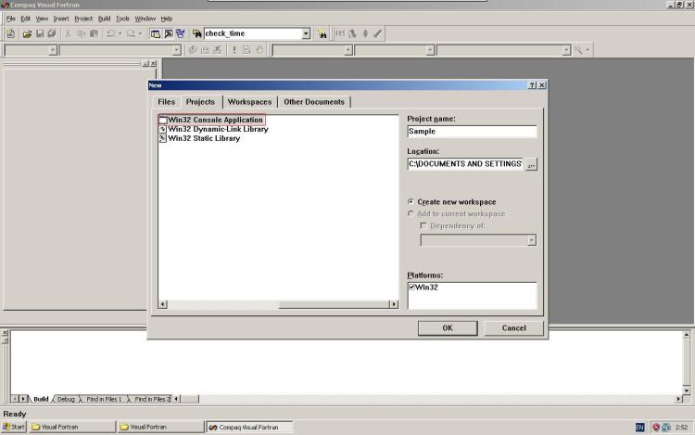Open the Help menu
The height and width of the screenshot is (435, 695).
[x=166, y=19]
